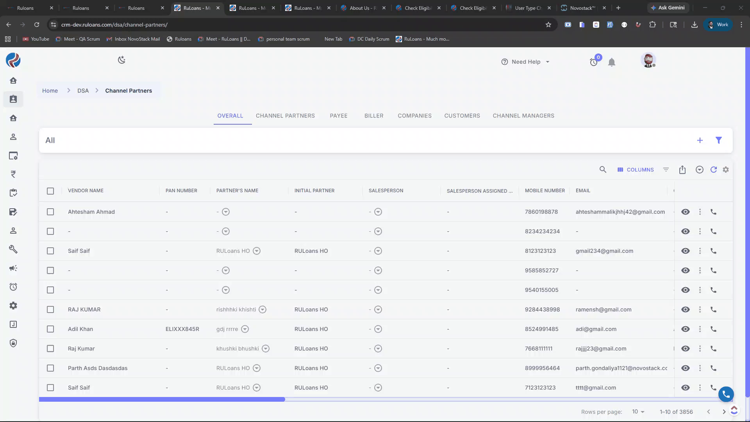The image size is (750, 422).
Task: Toggle dark mode moon icon
Action: pyautogui.click(x=121, y=60)
